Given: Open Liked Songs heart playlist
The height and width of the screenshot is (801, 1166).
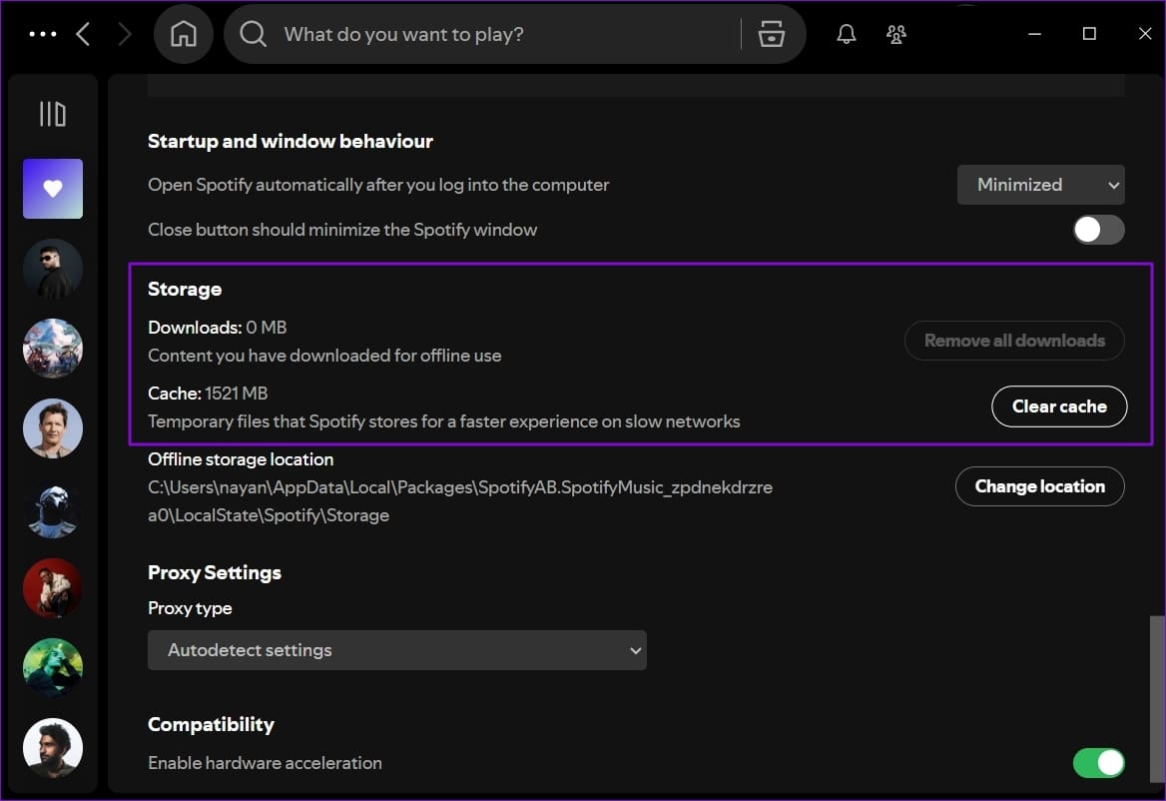Looking at the screenshot, I should coord(53,189).
